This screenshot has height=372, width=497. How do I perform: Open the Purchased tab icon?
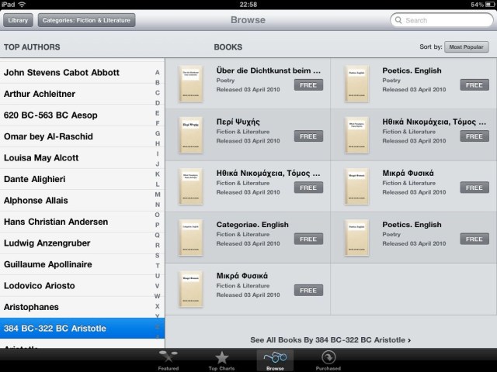(328, 357)
